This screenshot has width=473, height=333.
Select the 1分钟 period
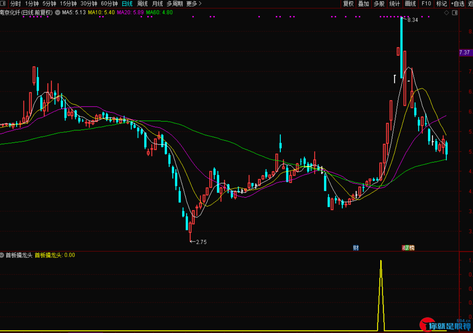coord(32,4)
